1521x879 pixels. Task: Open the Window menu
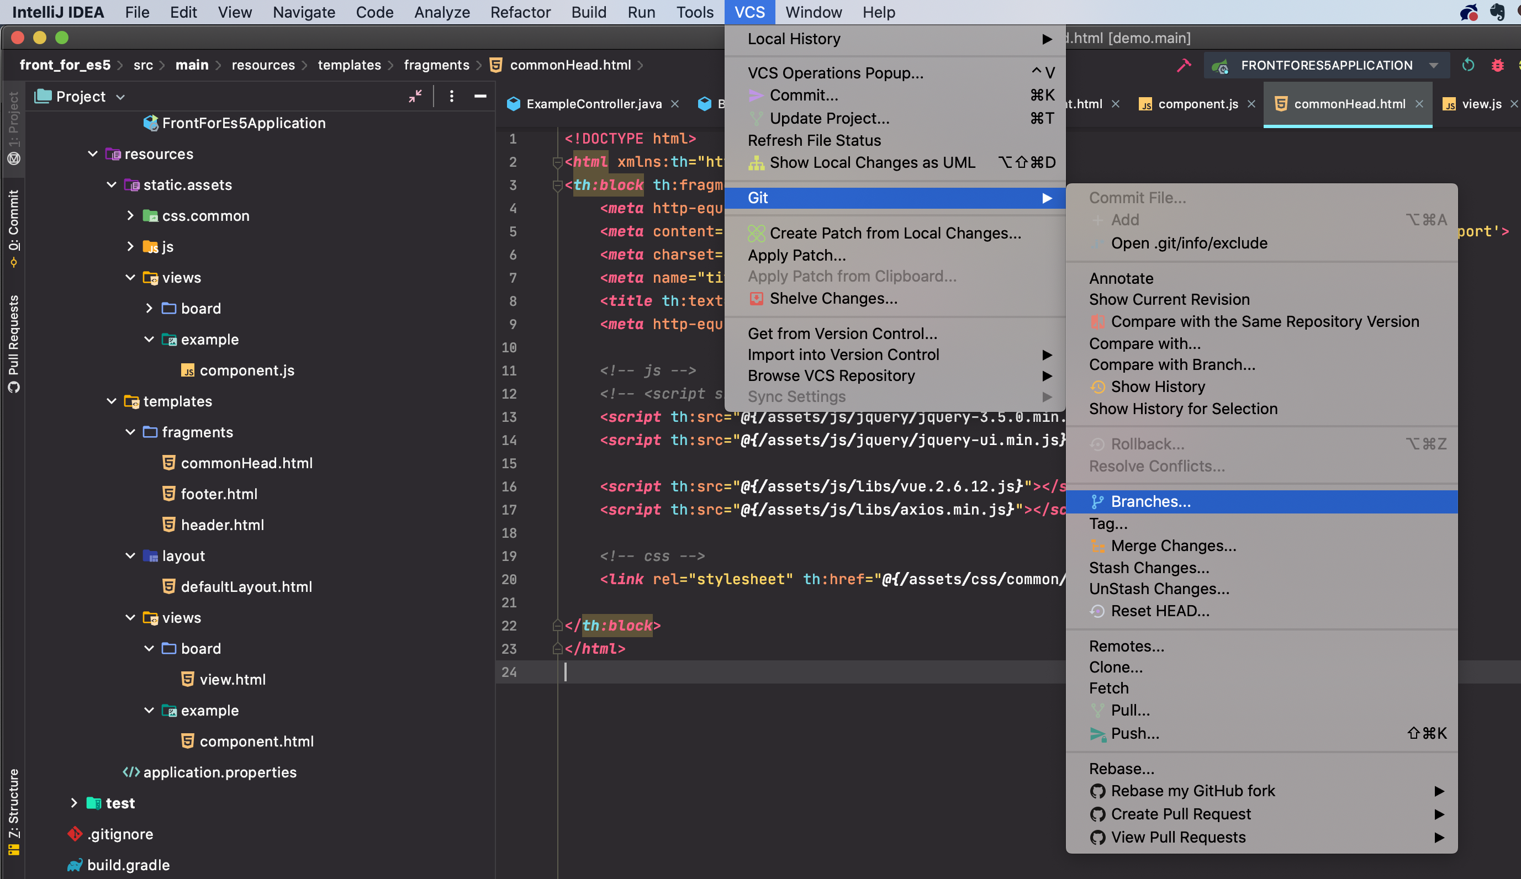point(813,12)
